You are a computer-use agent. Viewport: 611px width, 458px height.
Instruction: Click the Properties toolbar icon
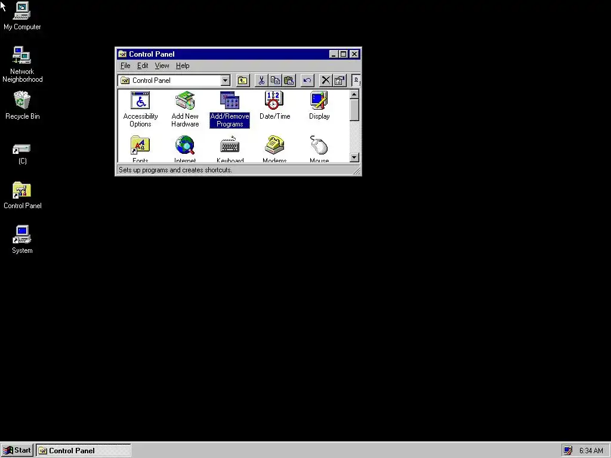click(x=340, y=81)
